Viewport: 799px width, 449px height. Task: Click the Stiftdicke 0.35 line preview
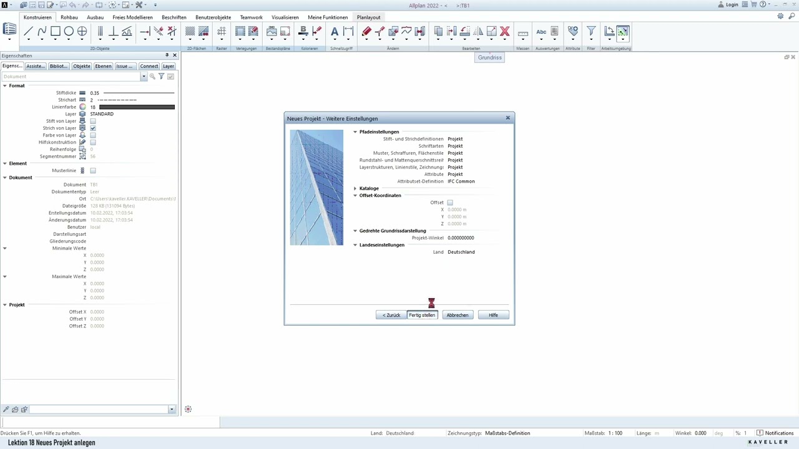(x=139, y=93)
